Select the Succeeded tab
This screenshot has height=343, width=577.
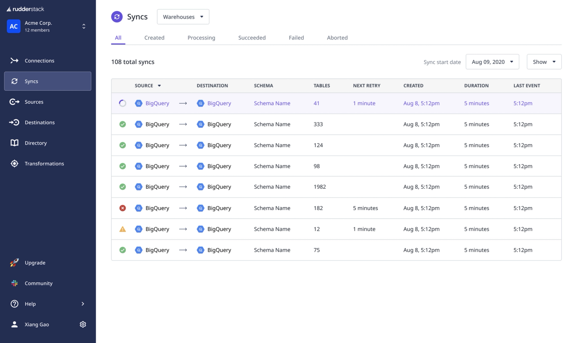pyautogui.click(x=252, y=38)
